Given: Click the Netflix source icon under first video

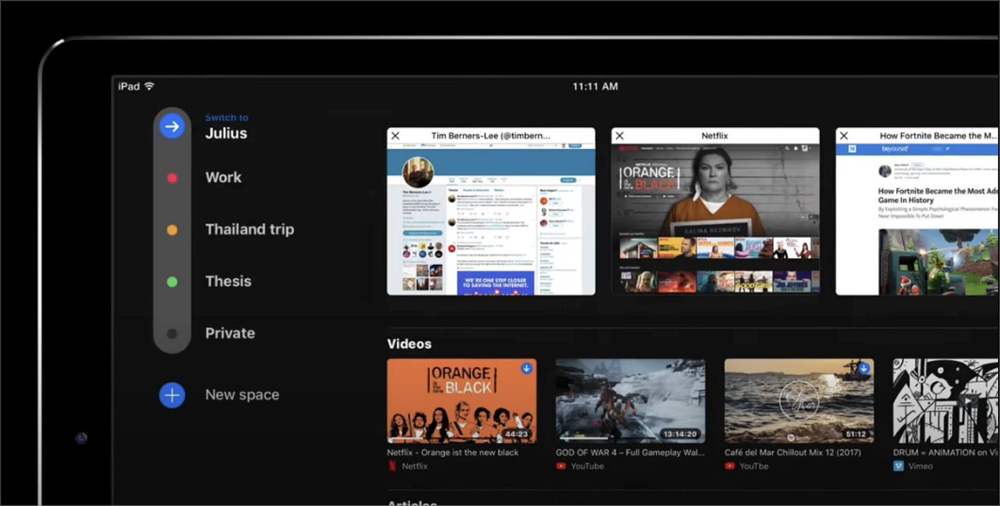Looking at the screenshot, I should tap(392, 466).
